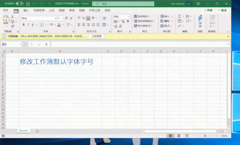240x145 pixels.
Task: Click Insert cells button
Action: click(x=165, y=16)
